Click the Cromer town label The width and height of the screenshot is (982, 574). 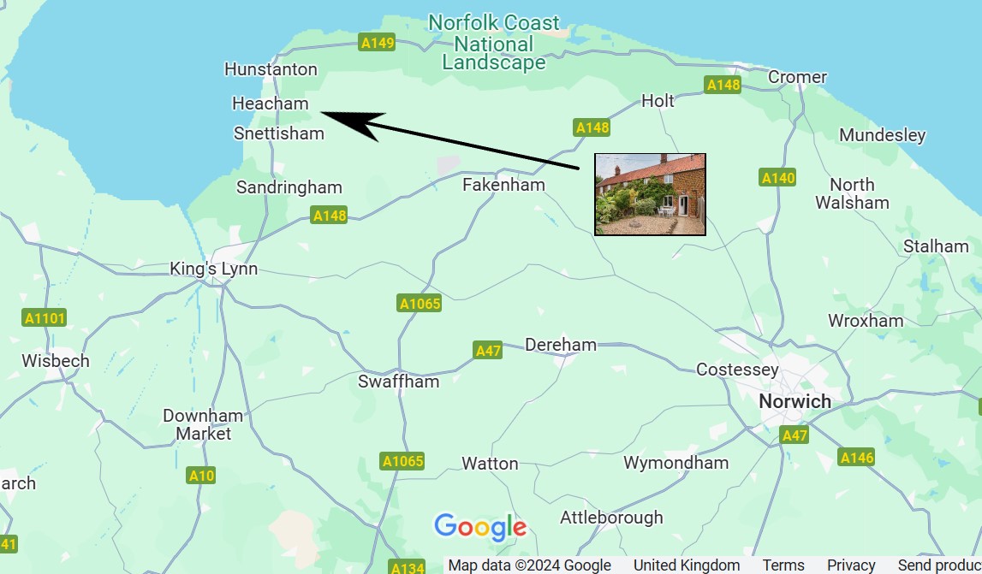coord(797,77)
